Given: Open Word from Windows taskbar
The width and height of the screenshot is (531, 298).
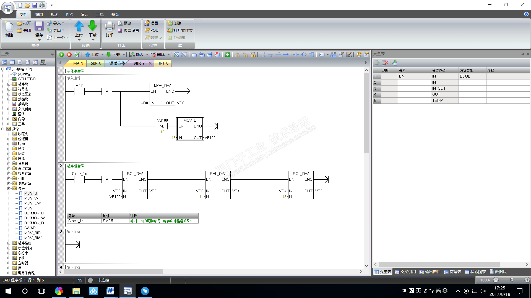Looking at the screenshot, I should pyautogui.click(x=110, y=291).
